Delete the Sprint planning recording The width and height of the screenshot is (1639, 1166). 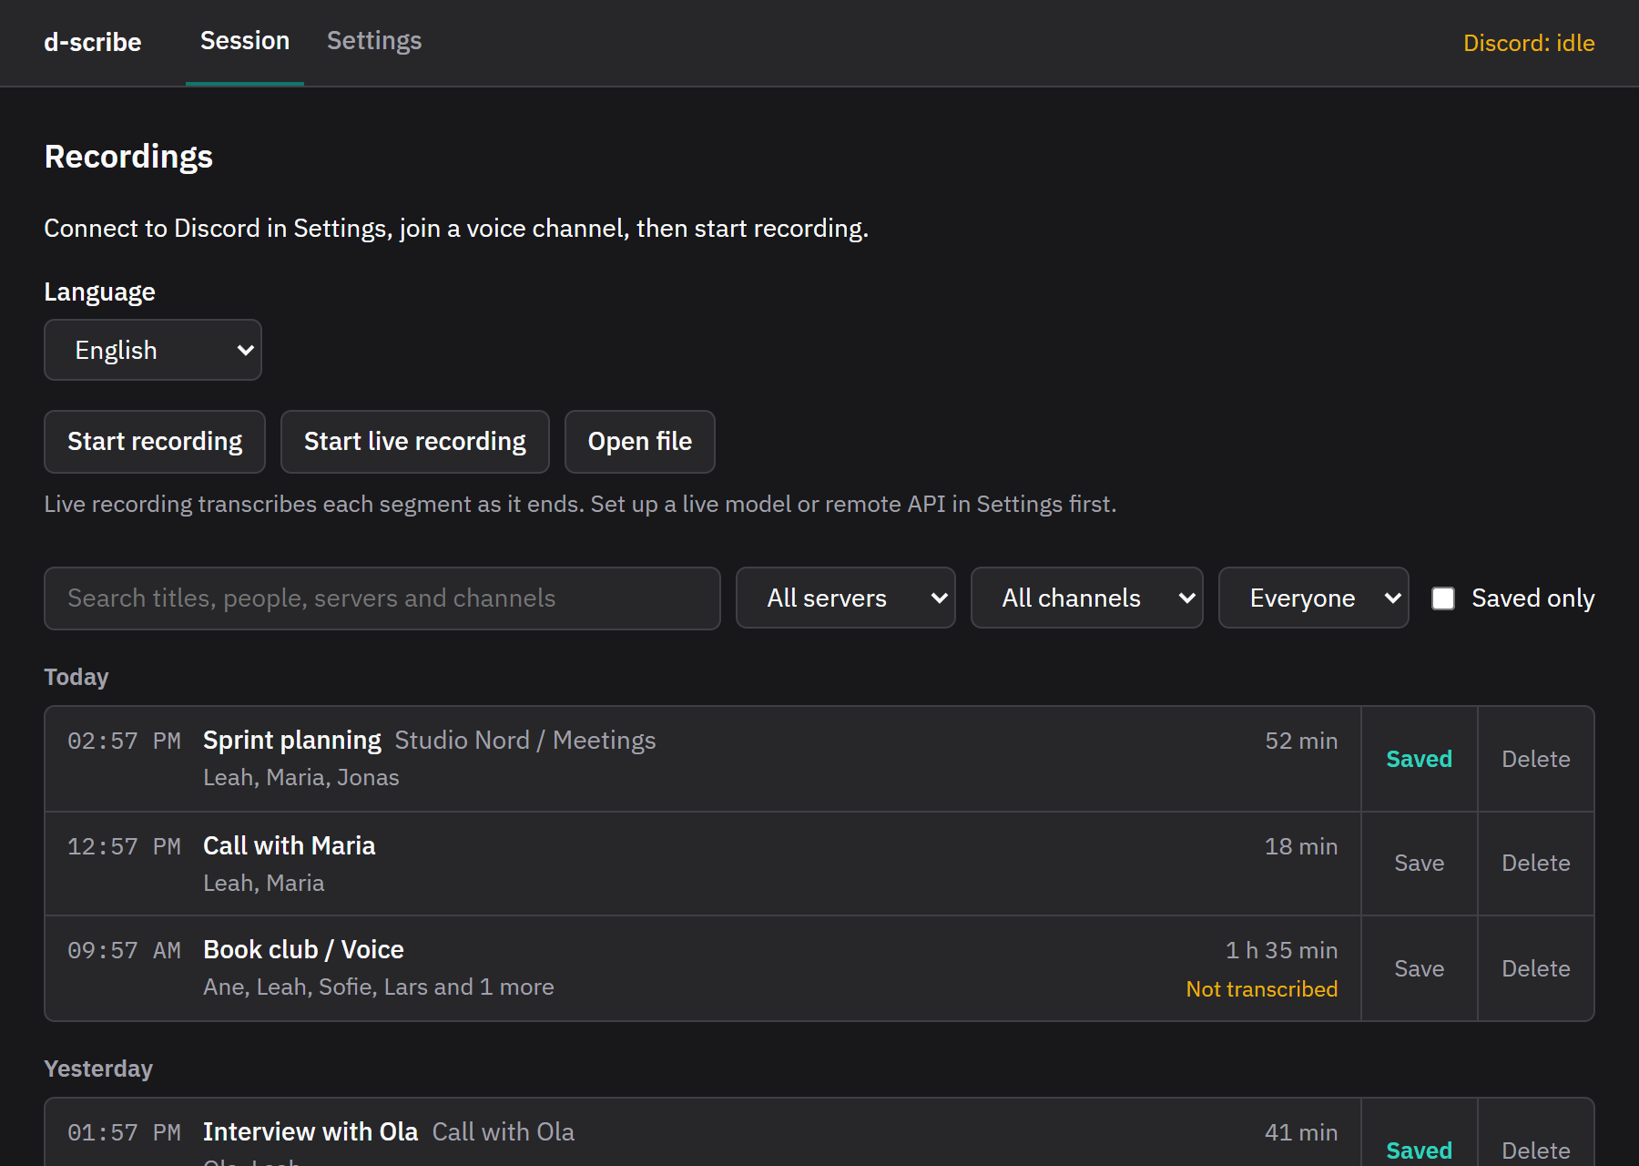(x=1536, y=759)
